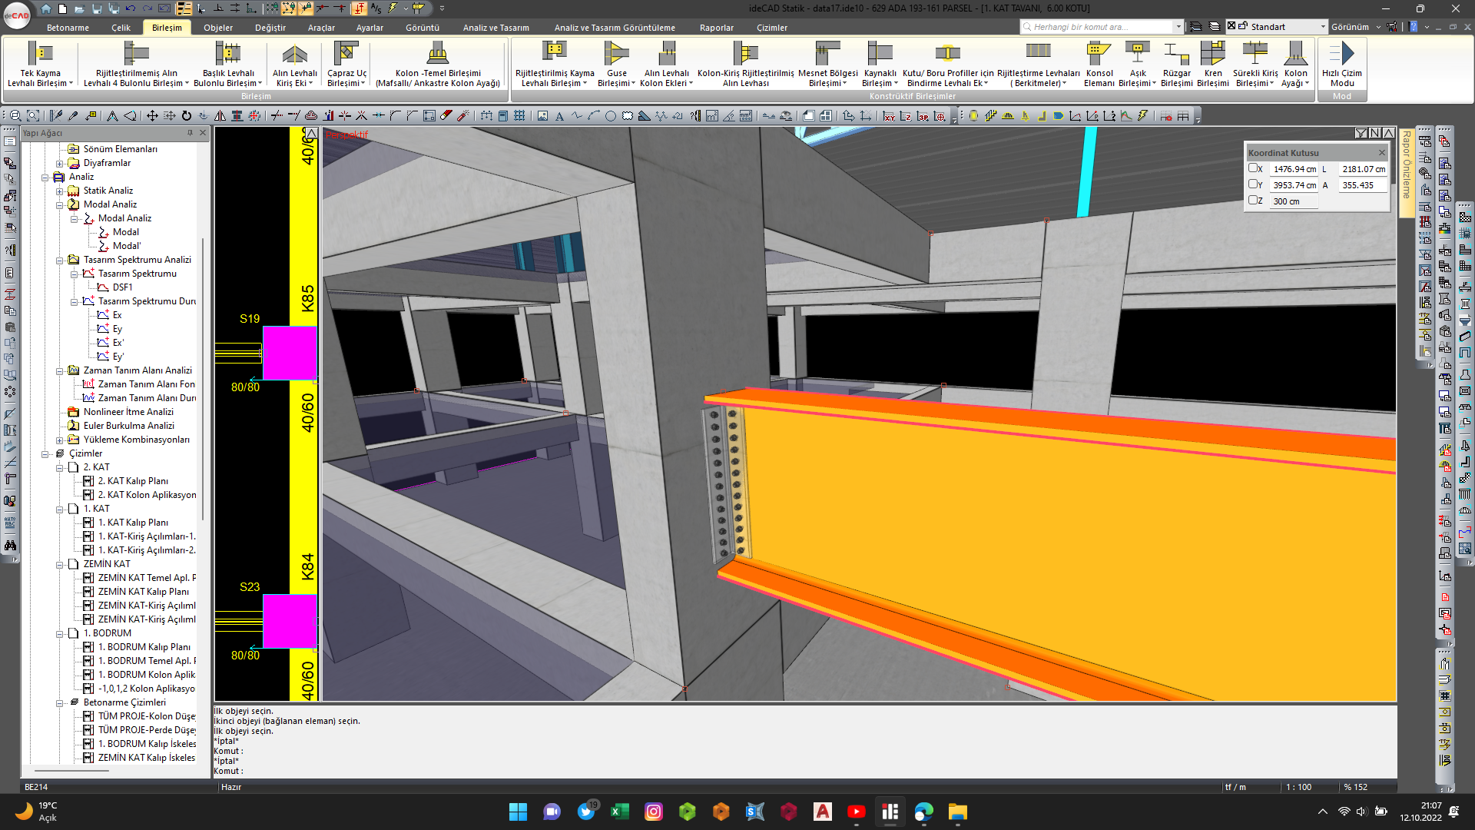The image size is (1475, 830).
Task: Click the binoculars find icon in left sidebar
Action: 10,545
